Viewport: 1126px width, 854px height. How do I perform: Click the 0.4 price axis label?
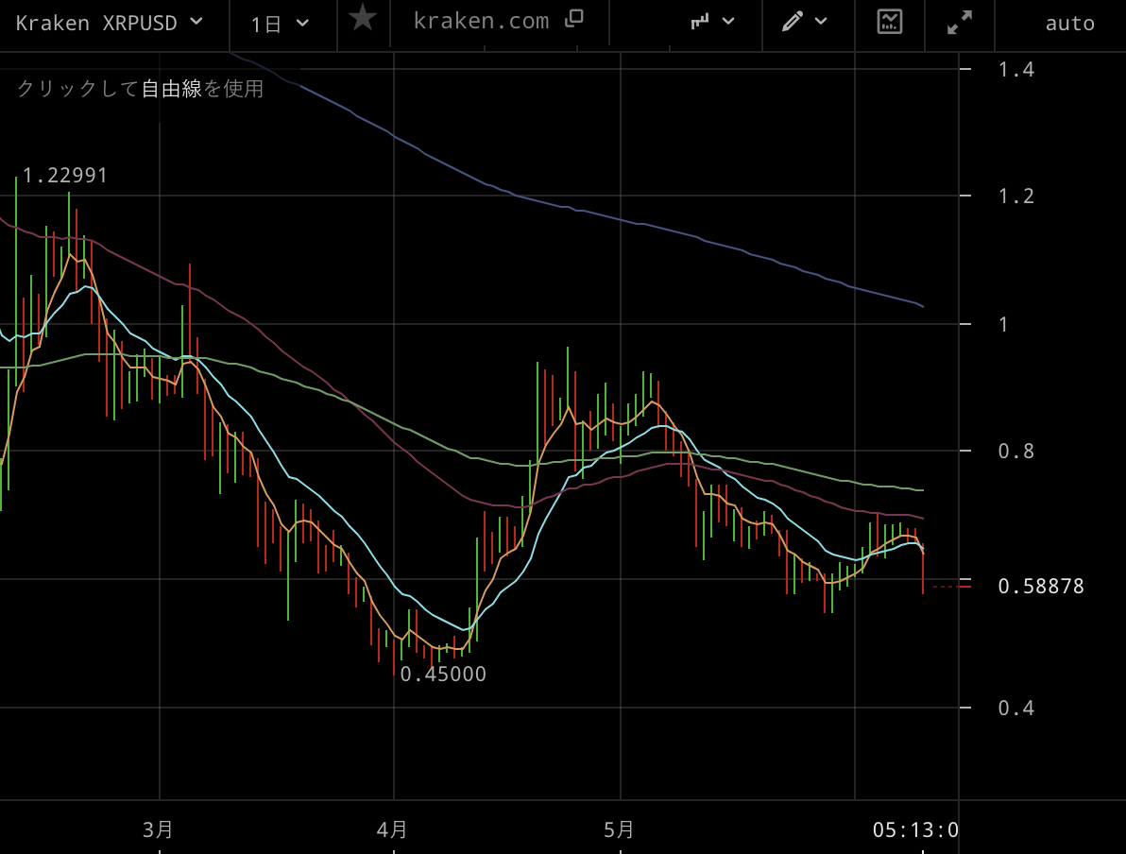point(1016,709)
